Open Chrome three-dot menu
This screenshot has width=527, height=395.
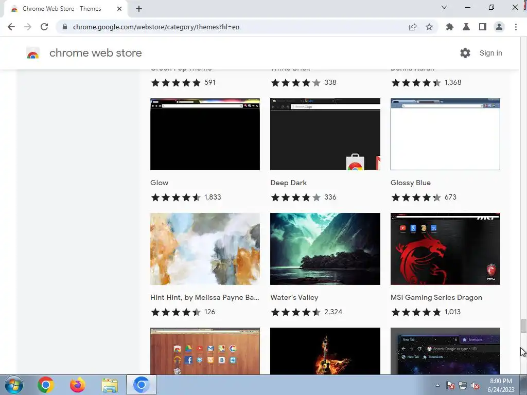[x=516, y=27]
